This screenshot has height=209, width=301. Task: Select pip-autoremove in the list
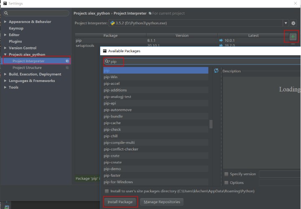[x=156, y=110]
